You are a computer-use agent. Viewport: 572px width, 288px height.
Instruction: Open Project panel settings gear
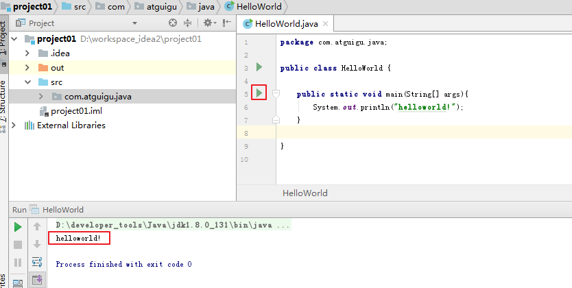tap(209, 23)
